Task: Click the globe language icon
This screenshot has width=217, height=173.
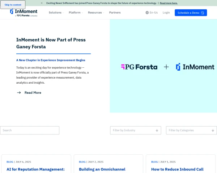Action: coord(147,13)
